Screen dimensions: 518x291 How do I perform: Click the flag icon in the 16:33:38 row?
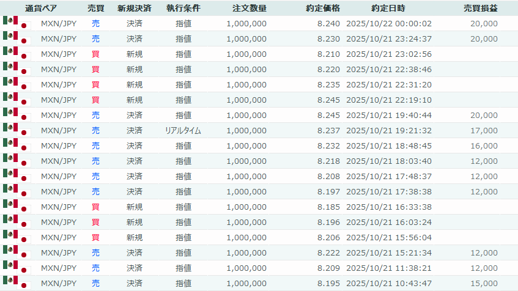click(x=17, y=207)
